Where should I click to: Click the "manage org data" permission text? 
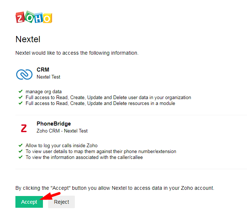44,91
